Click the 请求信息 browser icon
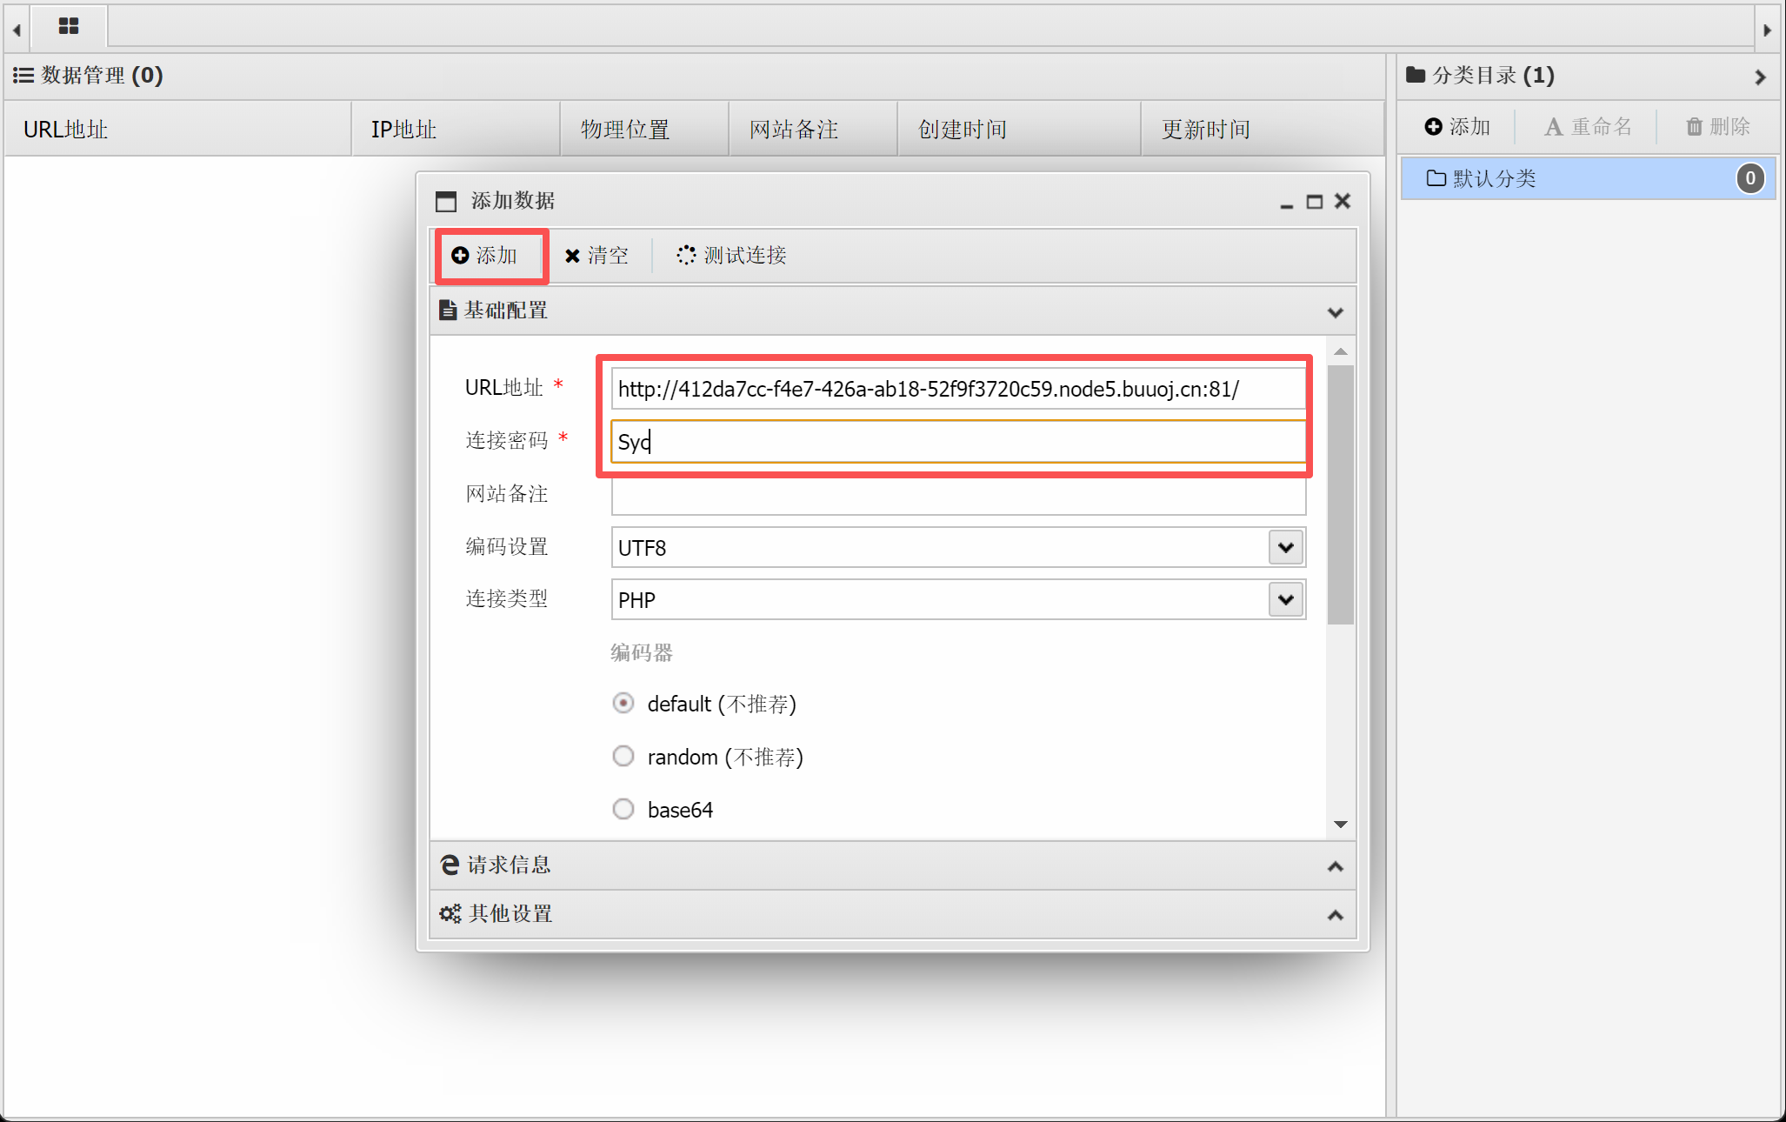The image size is (1786, 1122). click(450, 865)
